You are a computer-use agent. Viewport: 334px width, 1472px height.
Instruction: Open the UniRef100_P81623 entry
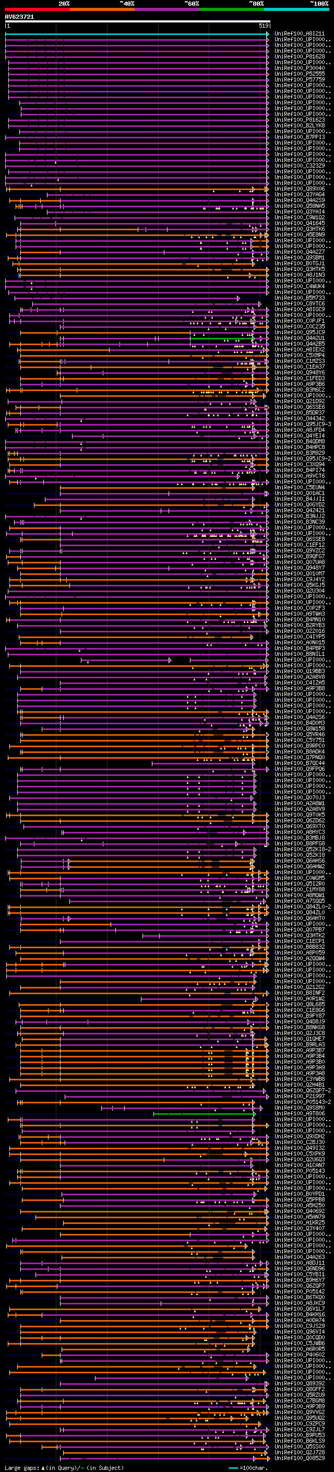click(x=300, y=120)
